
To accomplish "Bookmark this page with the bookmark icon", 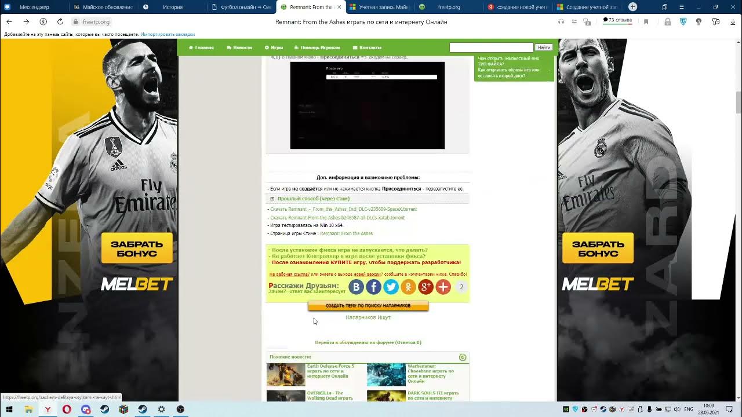I will [646, 21].
